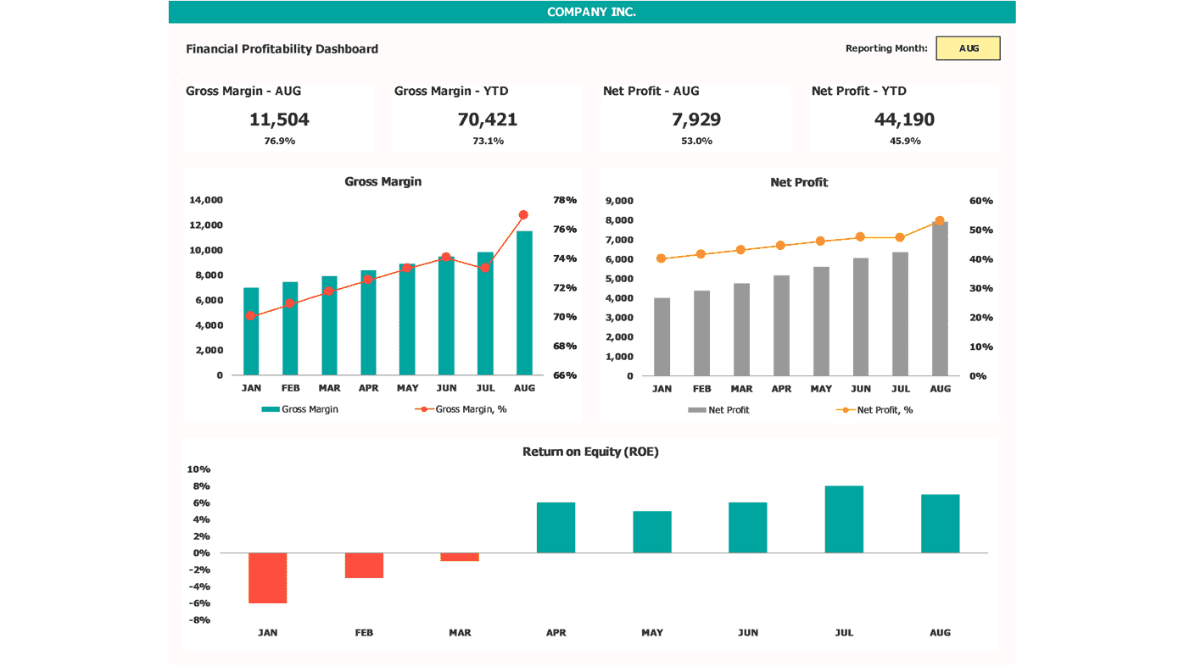Select the APR bar in ROE chart
This screenshot has height=666, width=1184.
point(556,528)
